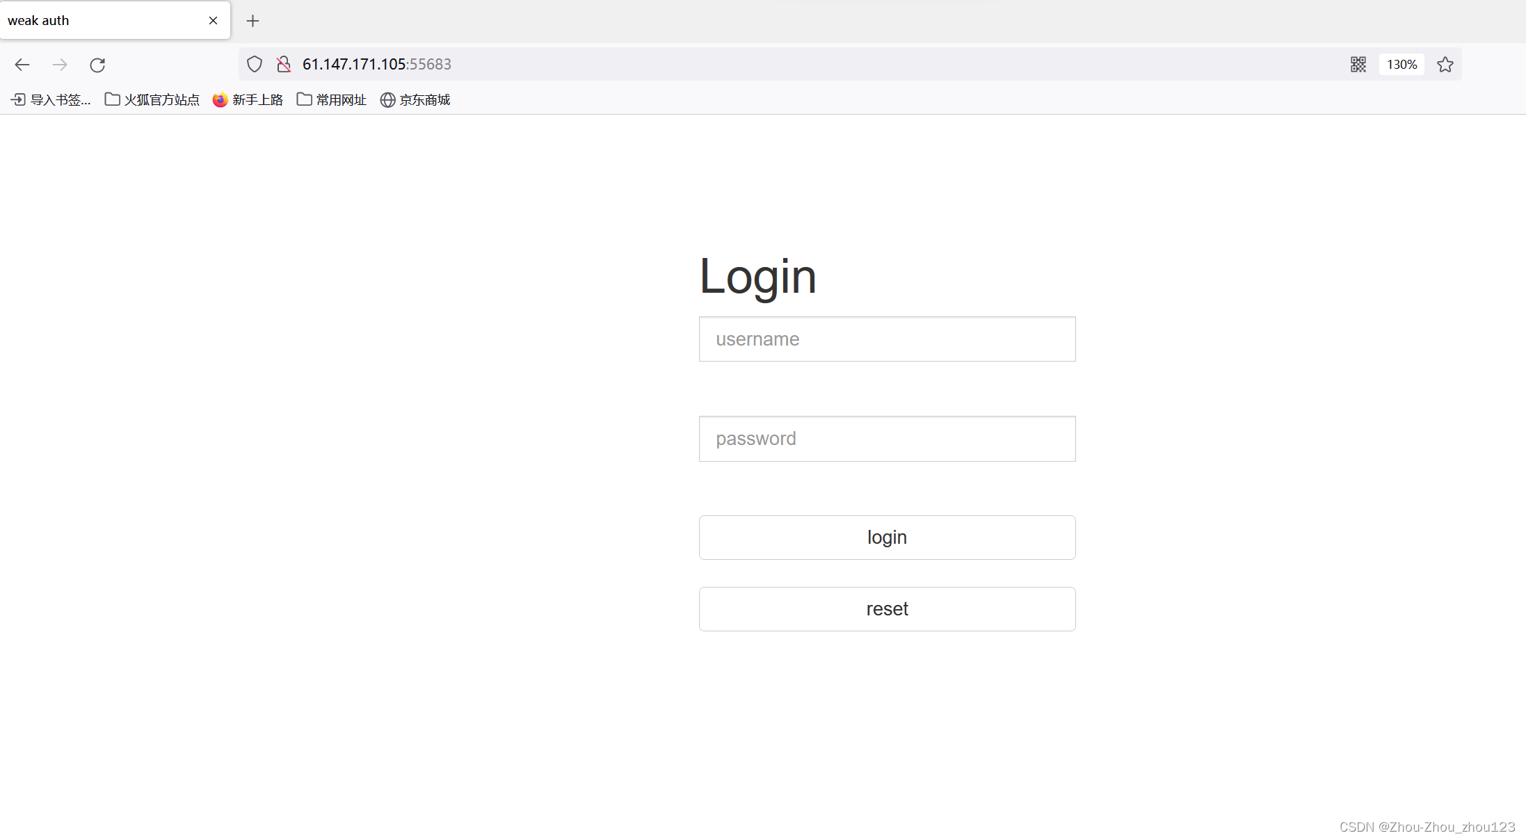1526x840 pixels.
Task: Open the tracking protection shield icon
Action: pos(255,64)
